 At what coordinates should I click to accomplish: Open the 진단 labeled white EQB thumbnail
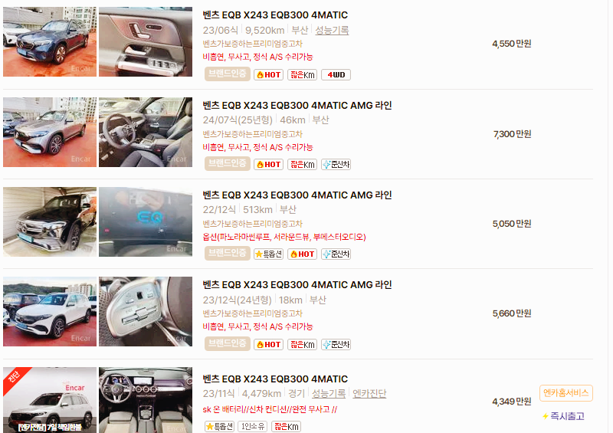50,400
